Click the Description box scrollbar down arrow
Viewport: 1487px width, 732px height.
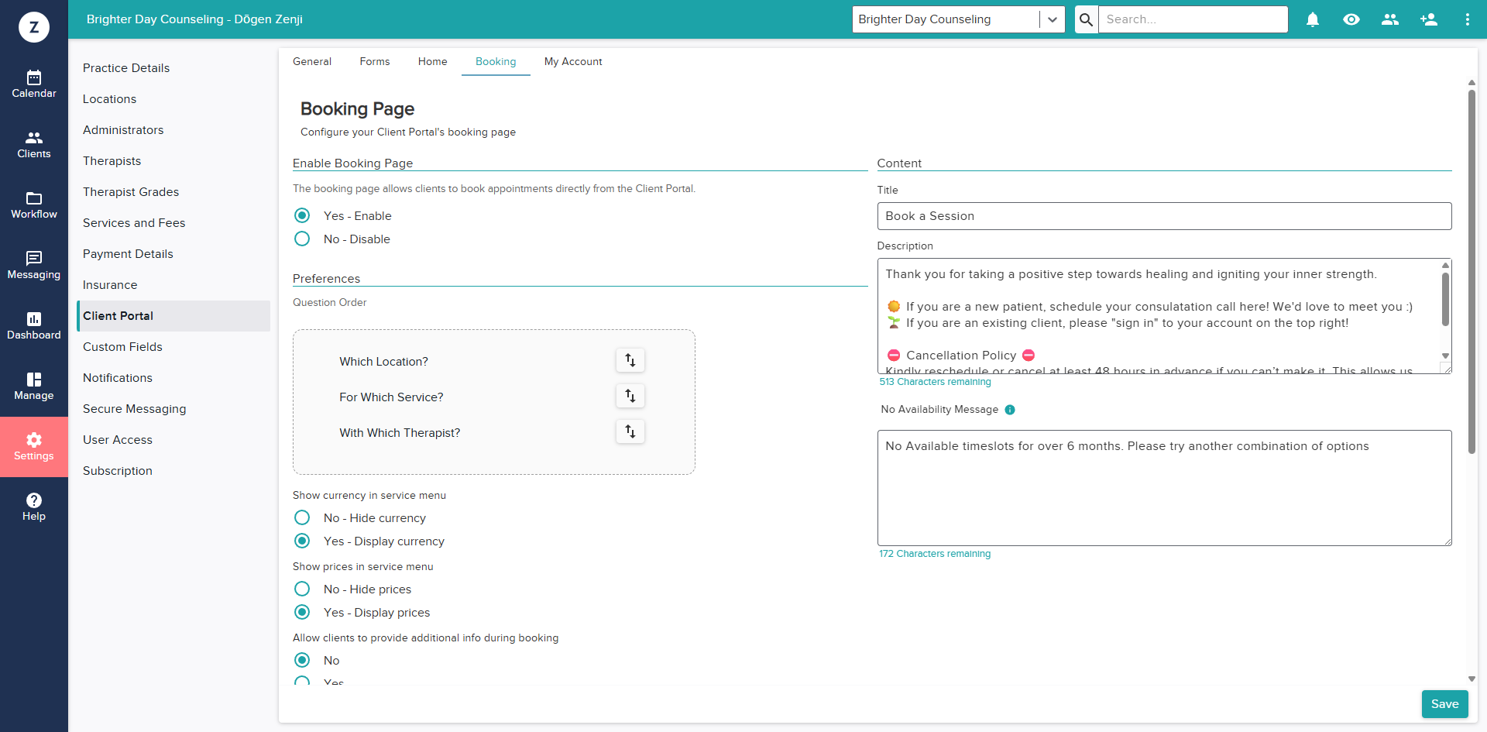pos(1445,356)
